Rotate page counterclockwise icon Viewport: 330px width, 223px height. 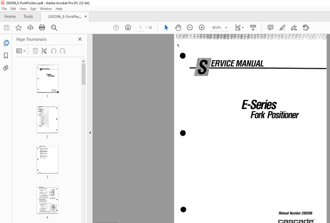click(x=53, y=51)
